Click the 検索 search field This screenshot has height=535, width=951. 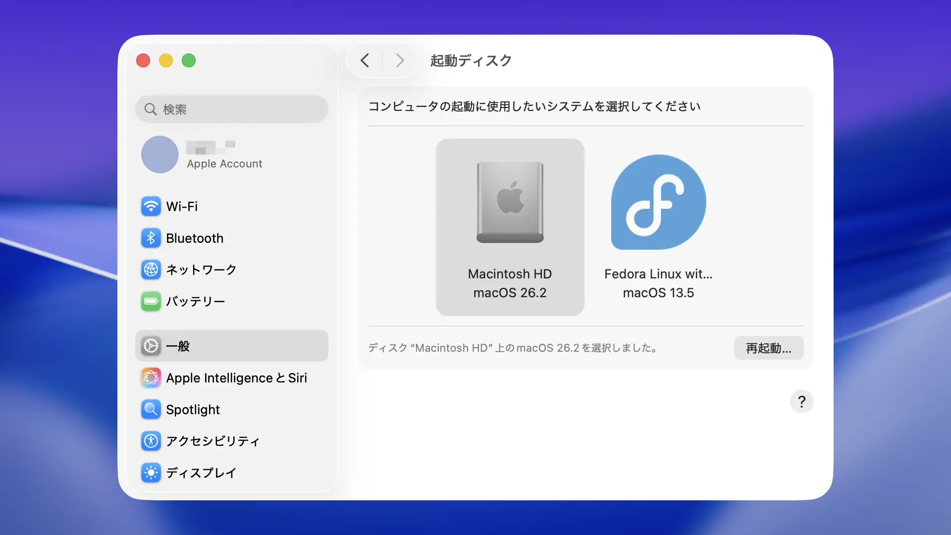(x=232, y=109)
